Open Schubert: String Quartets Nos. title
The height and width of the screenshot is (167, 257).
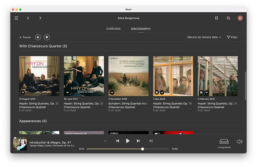128,103
